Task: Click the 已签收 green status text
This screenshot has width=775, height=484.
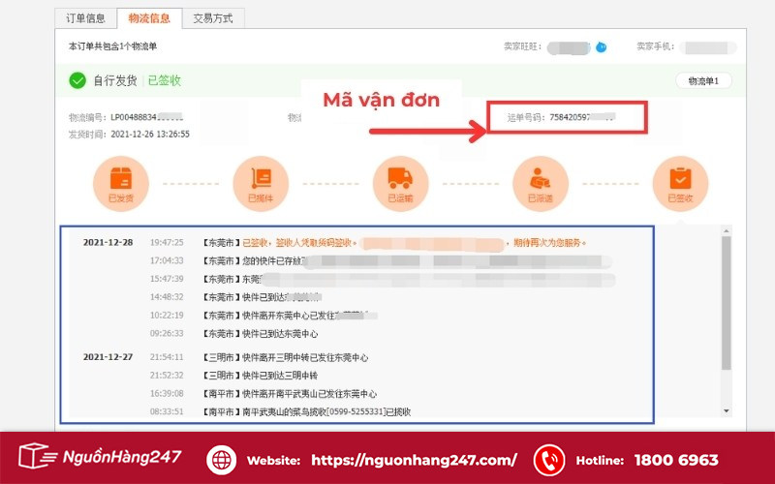Action: (165, 80)
